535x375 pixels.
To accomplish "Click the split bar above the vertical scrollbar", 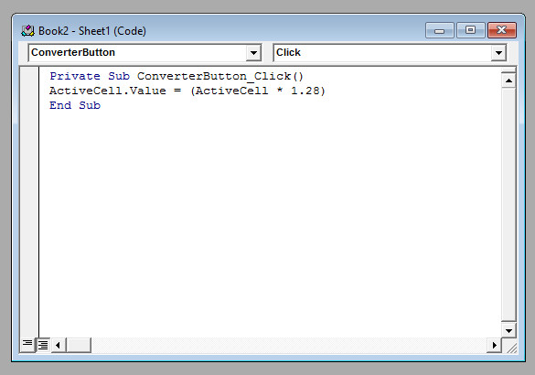I will tap(508, 70).
